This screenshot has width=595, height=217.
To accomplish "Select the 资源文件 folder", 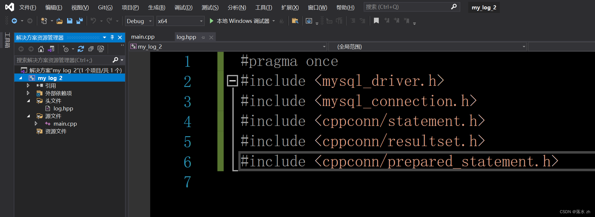I will (x=56, y=131).
